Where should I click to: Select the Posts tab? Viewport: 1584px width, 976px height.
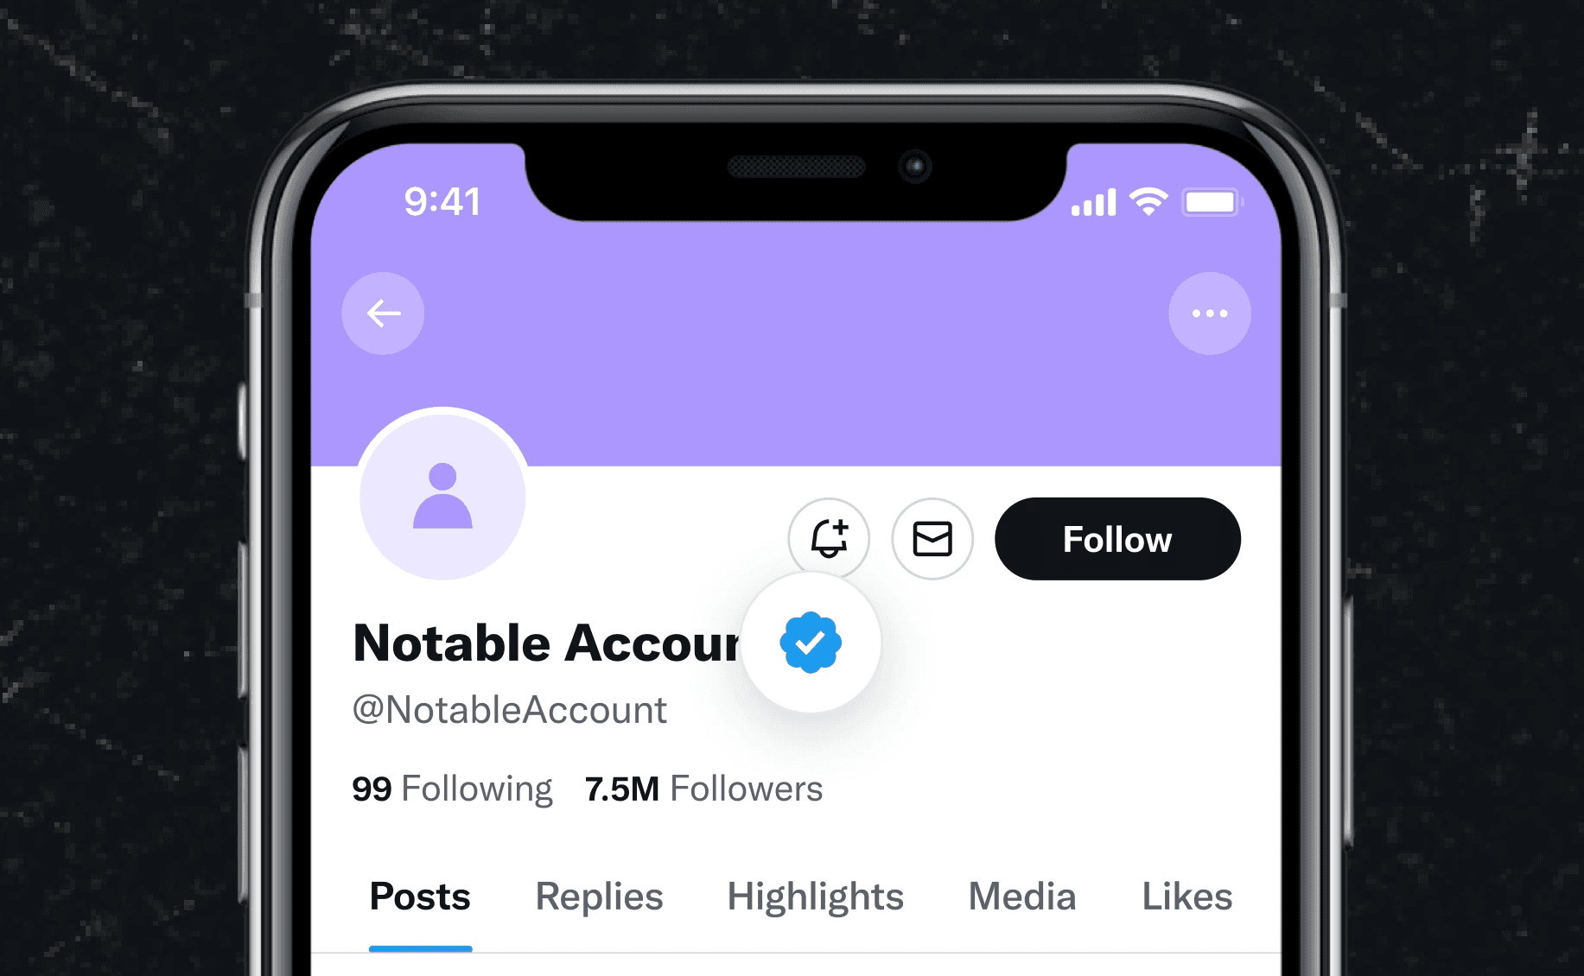[420, 897]
